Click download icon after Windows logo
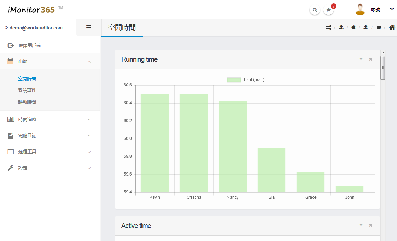 [x=341, y=27]
